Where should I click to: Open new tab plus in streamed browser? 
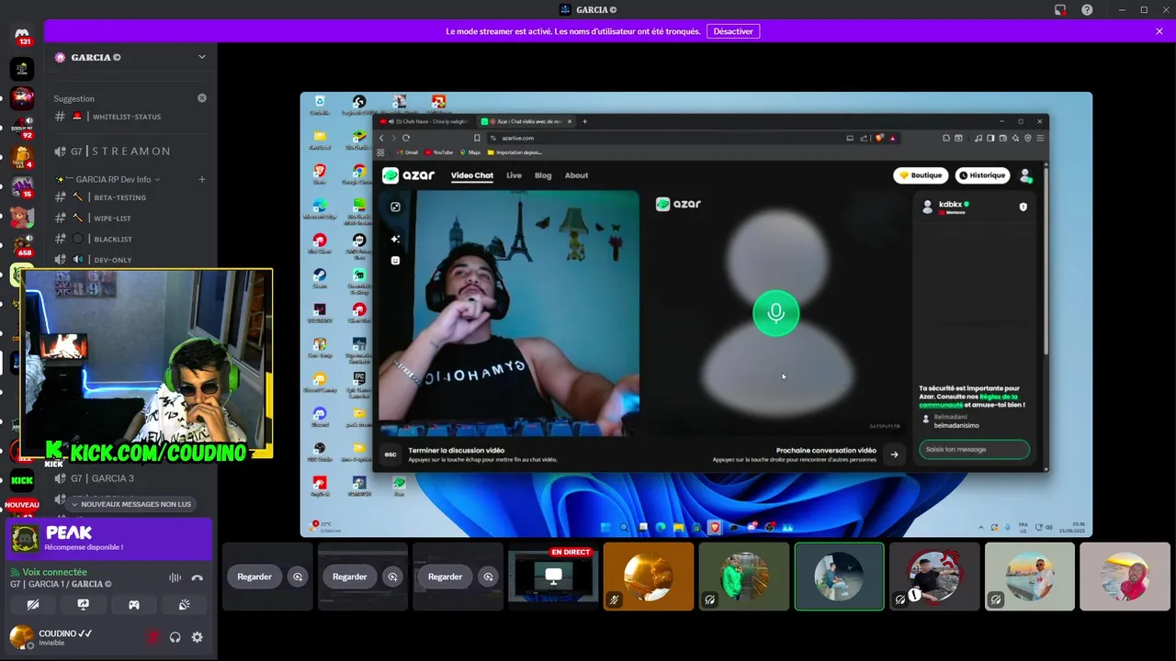(584, 121)
